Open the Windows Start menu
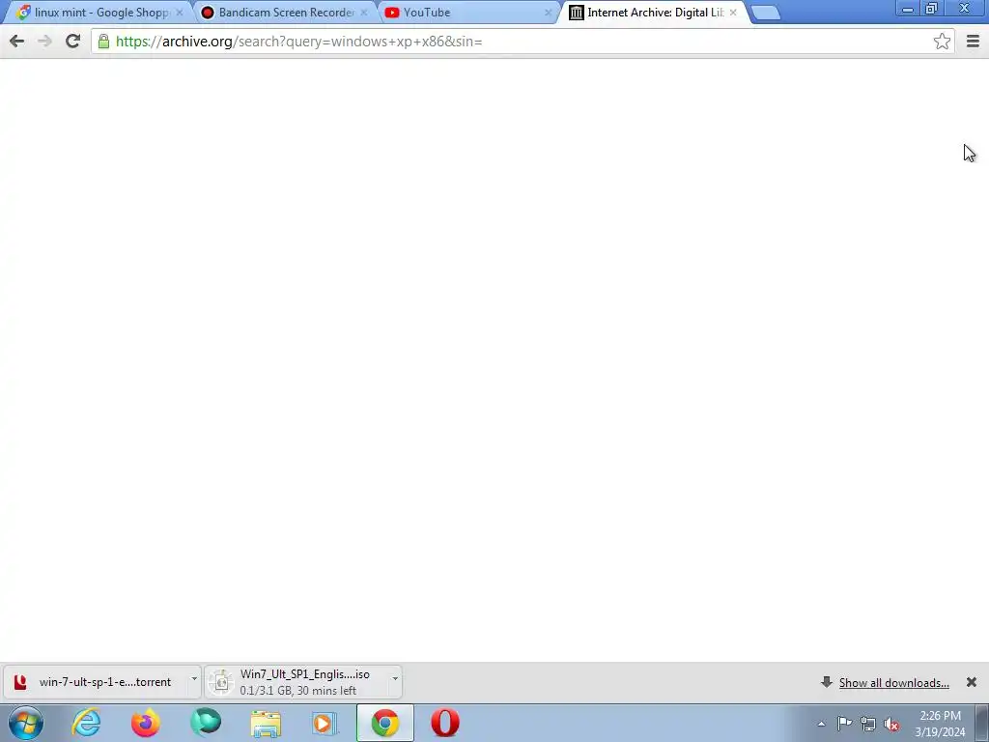This screenshot has width=989, height=742. (x=26, y=723)
